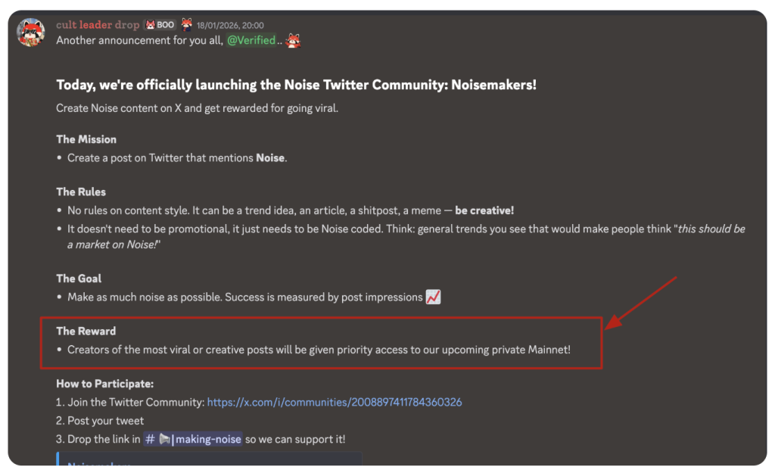Click role icon next to BOO tag
The image size is (775, 473).
tap(186, 24)
